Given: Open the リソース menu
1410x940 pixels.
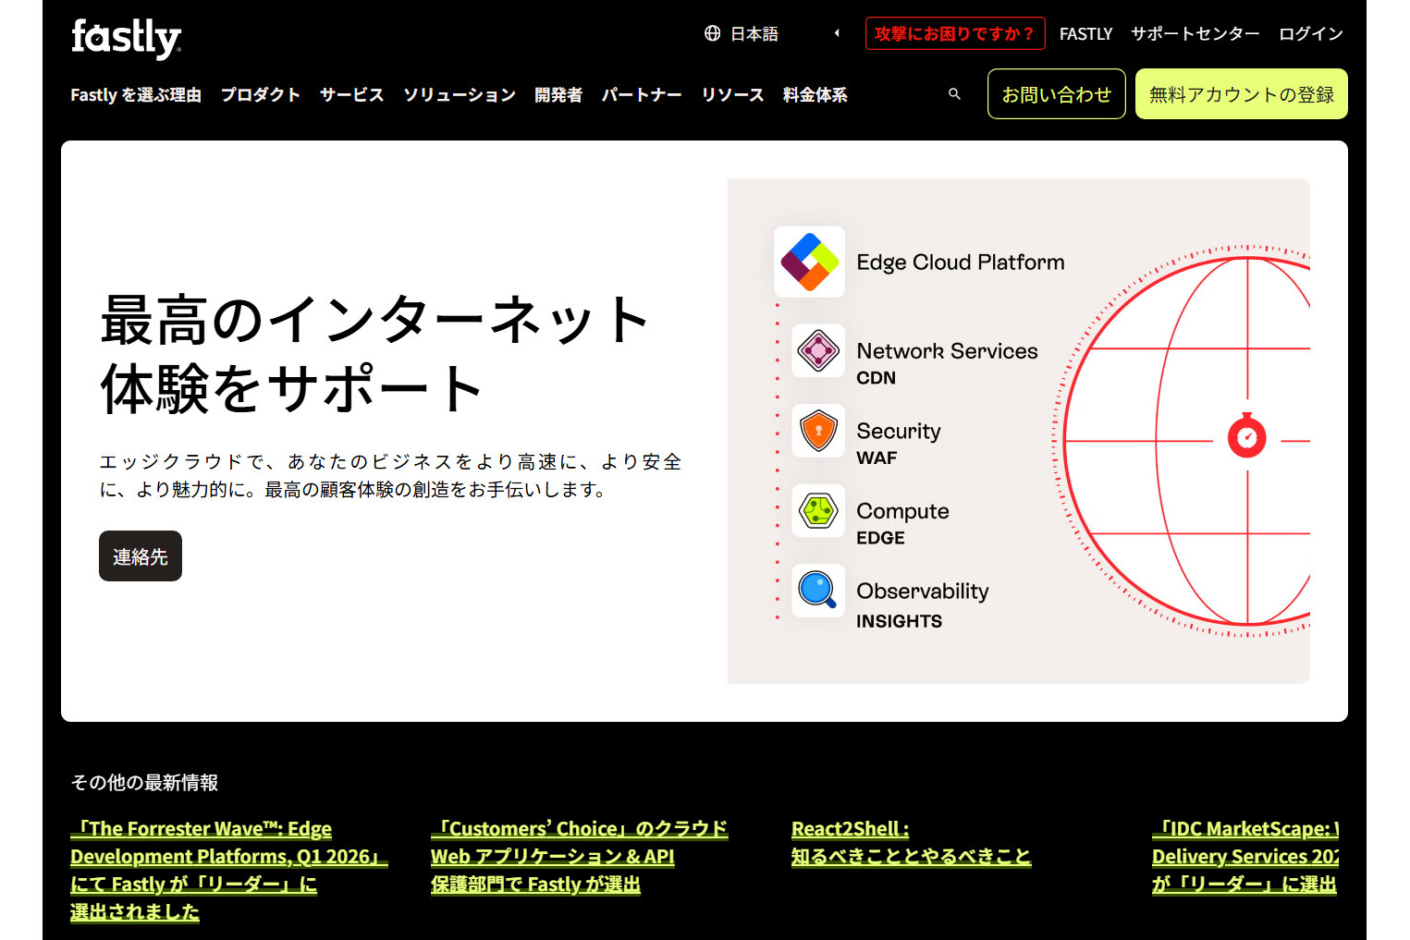Looking at the screenshot, I should [732, 94].
